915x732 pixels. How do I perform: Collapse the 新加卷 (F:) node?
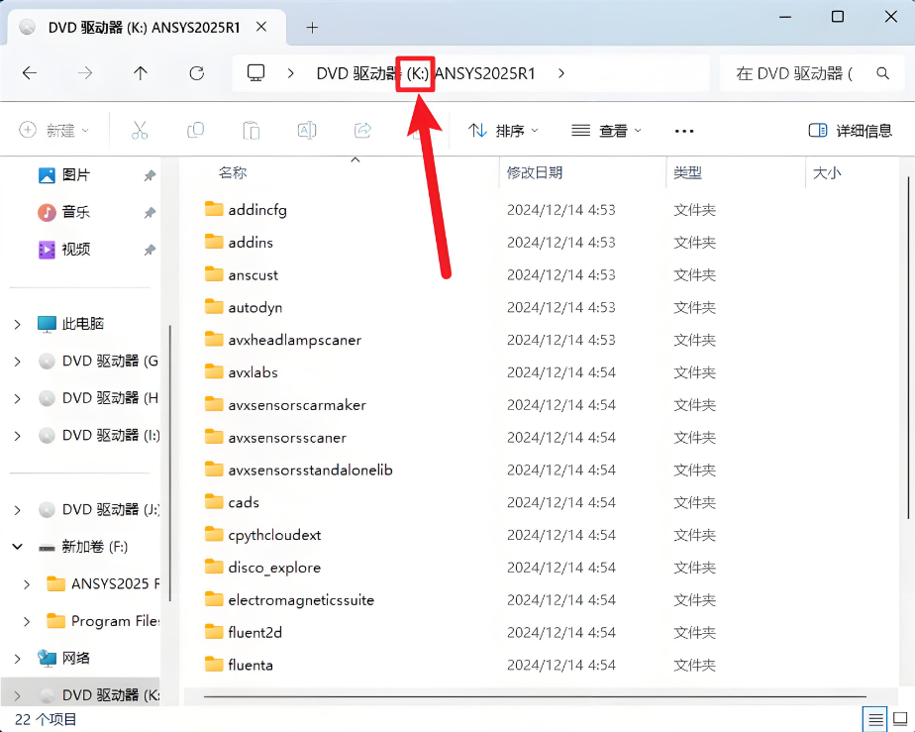18,547
